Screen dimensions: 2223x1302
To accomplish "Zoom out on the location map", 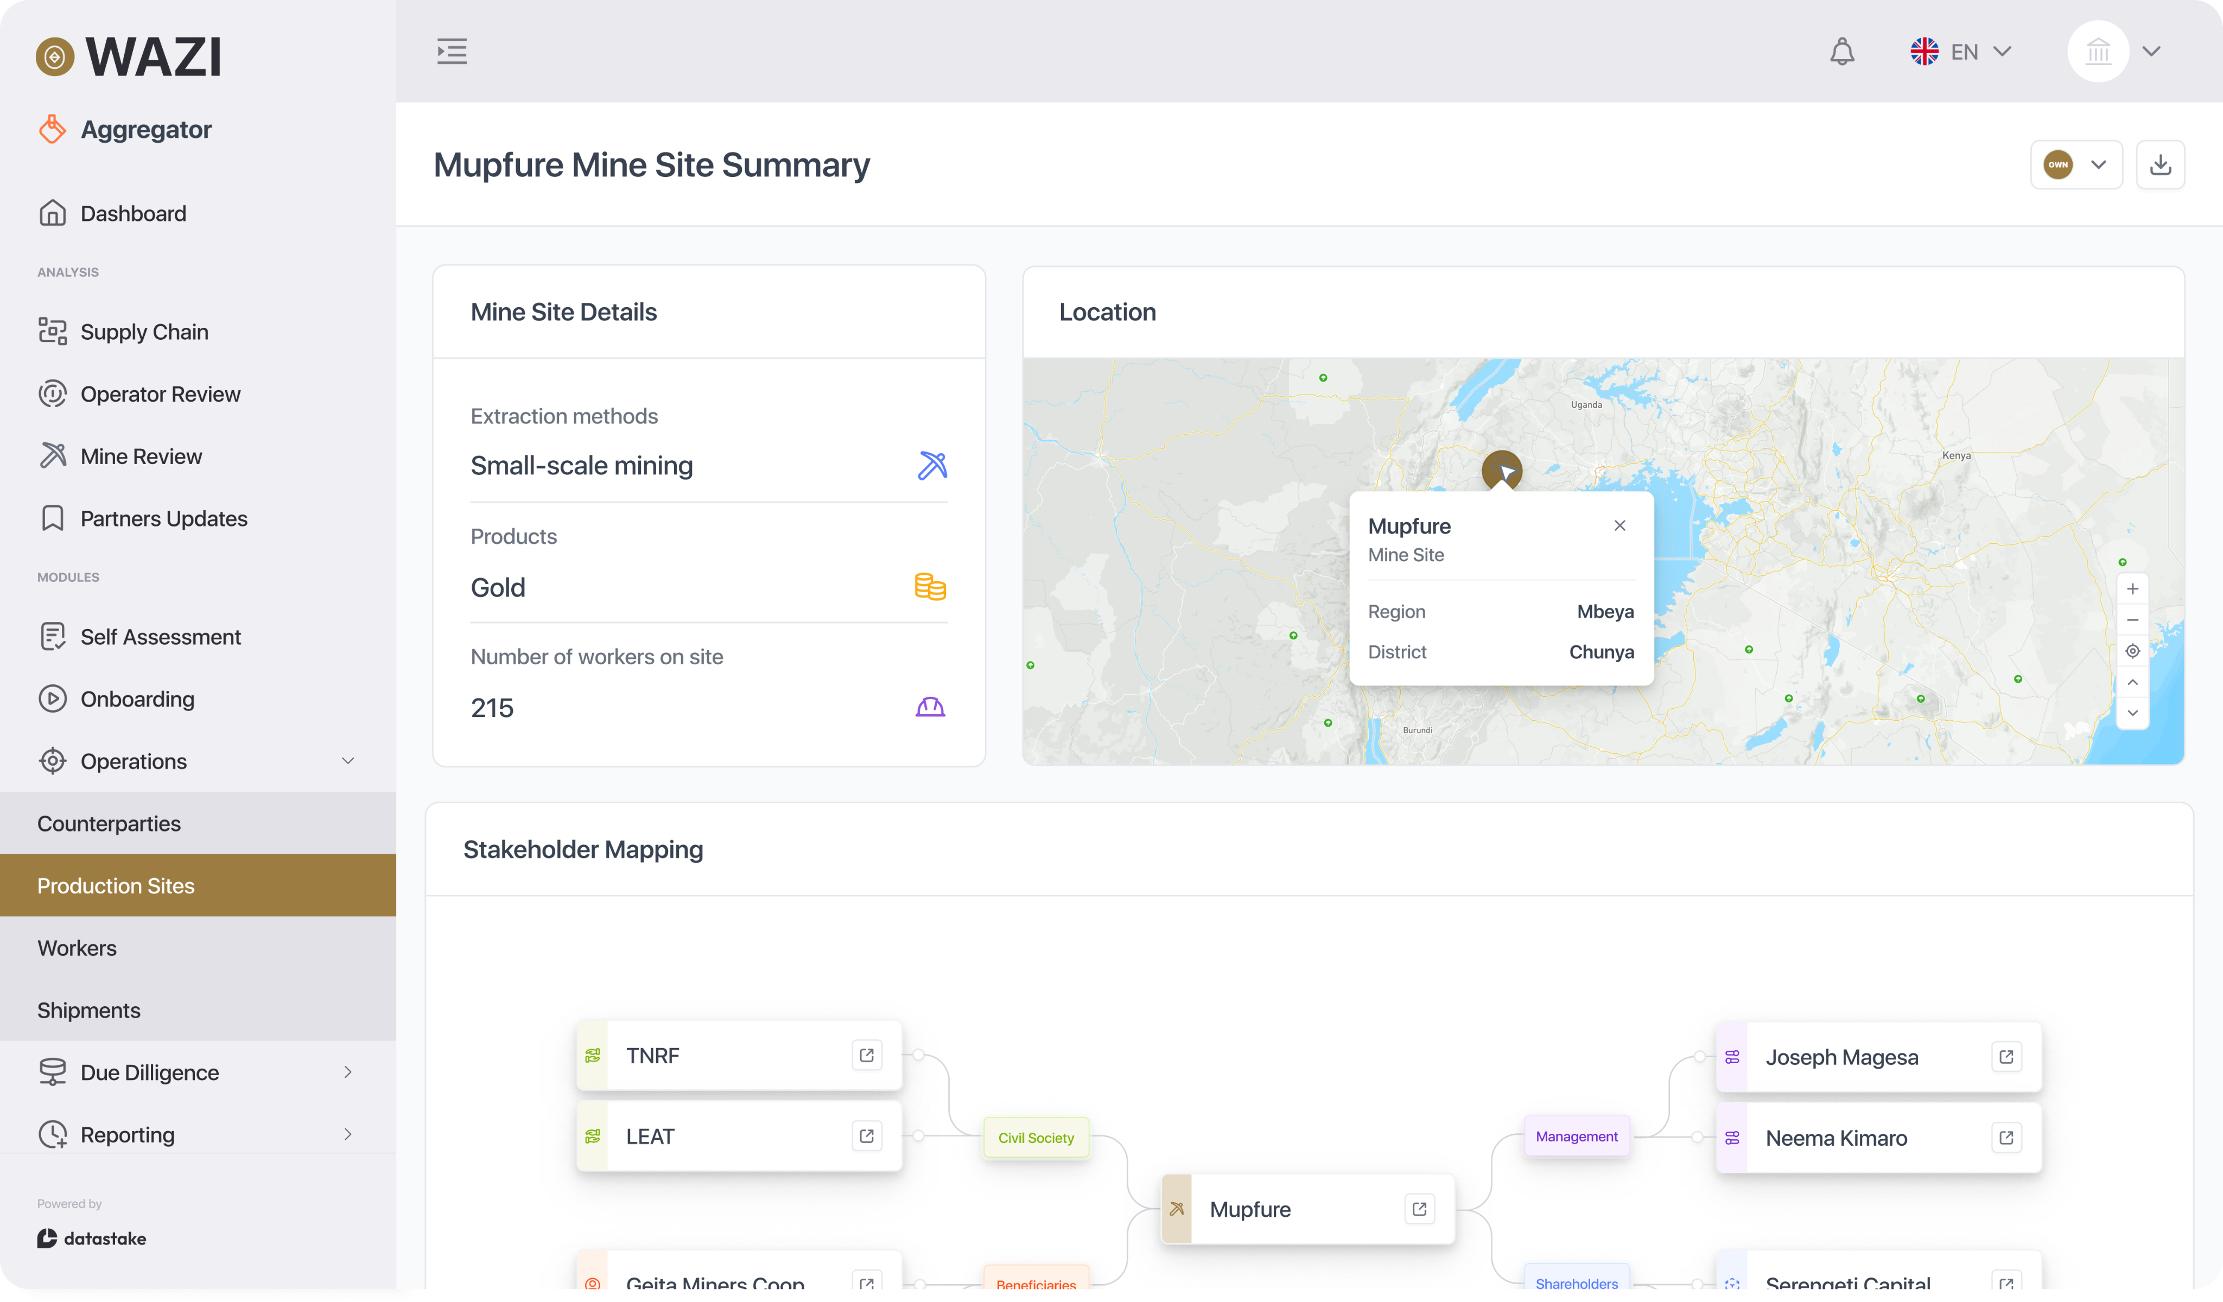I will click(2132, 620).
